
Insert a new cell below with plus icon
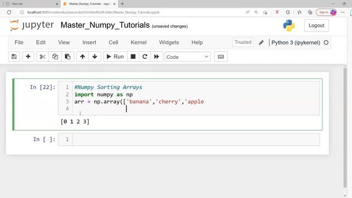pyautogui.click(x=28, y=57)
